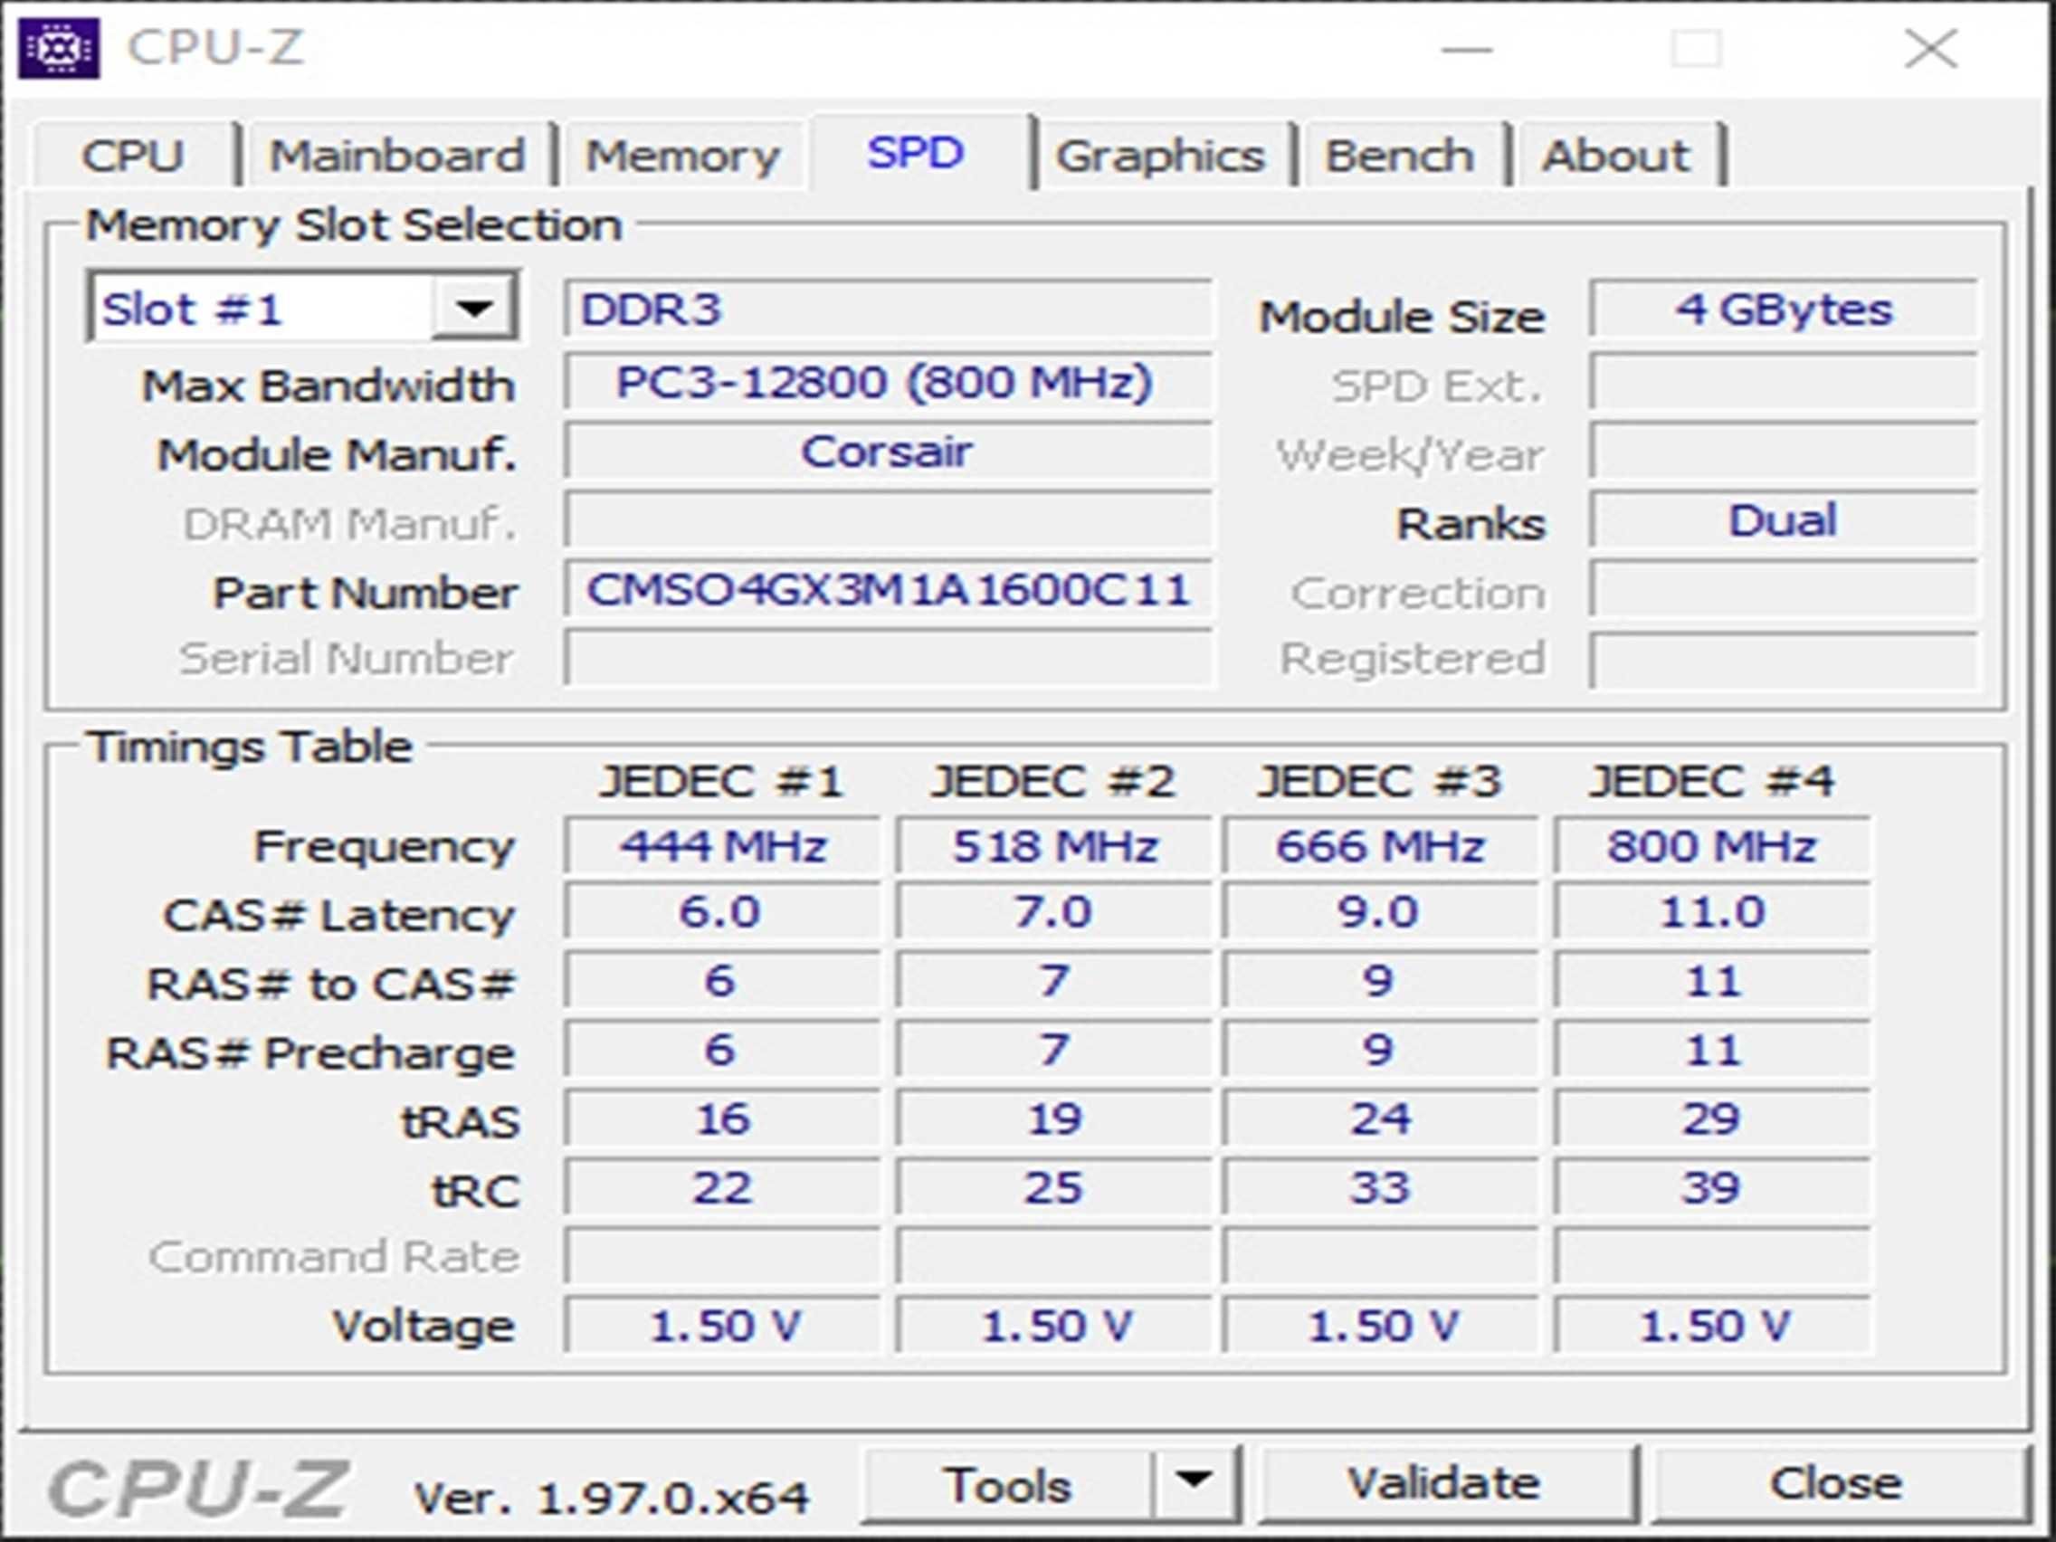Click the CAS# Latency 9.0 cell
This screenshot has width=2056, height=1542.
tap(1379, 912)
